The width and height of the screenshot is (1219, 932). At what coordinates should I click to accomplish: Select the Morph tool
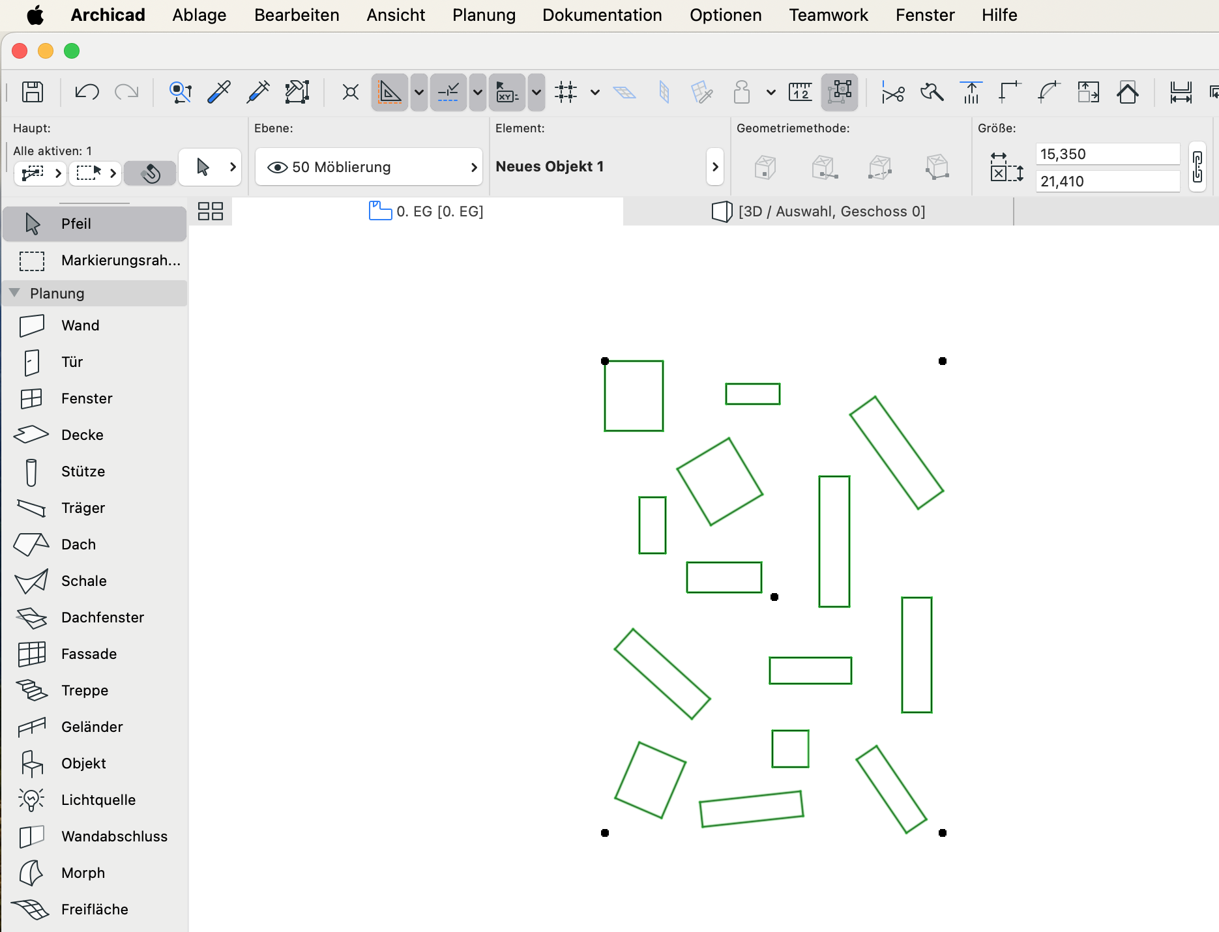(x=95, y=873)
